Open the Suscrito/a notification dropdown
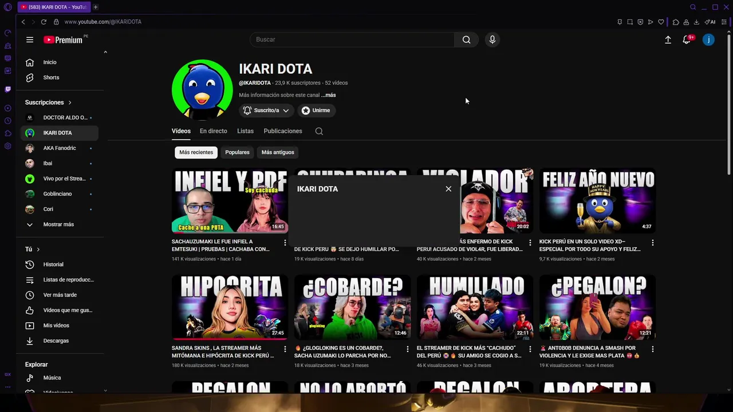 [266, 110]
